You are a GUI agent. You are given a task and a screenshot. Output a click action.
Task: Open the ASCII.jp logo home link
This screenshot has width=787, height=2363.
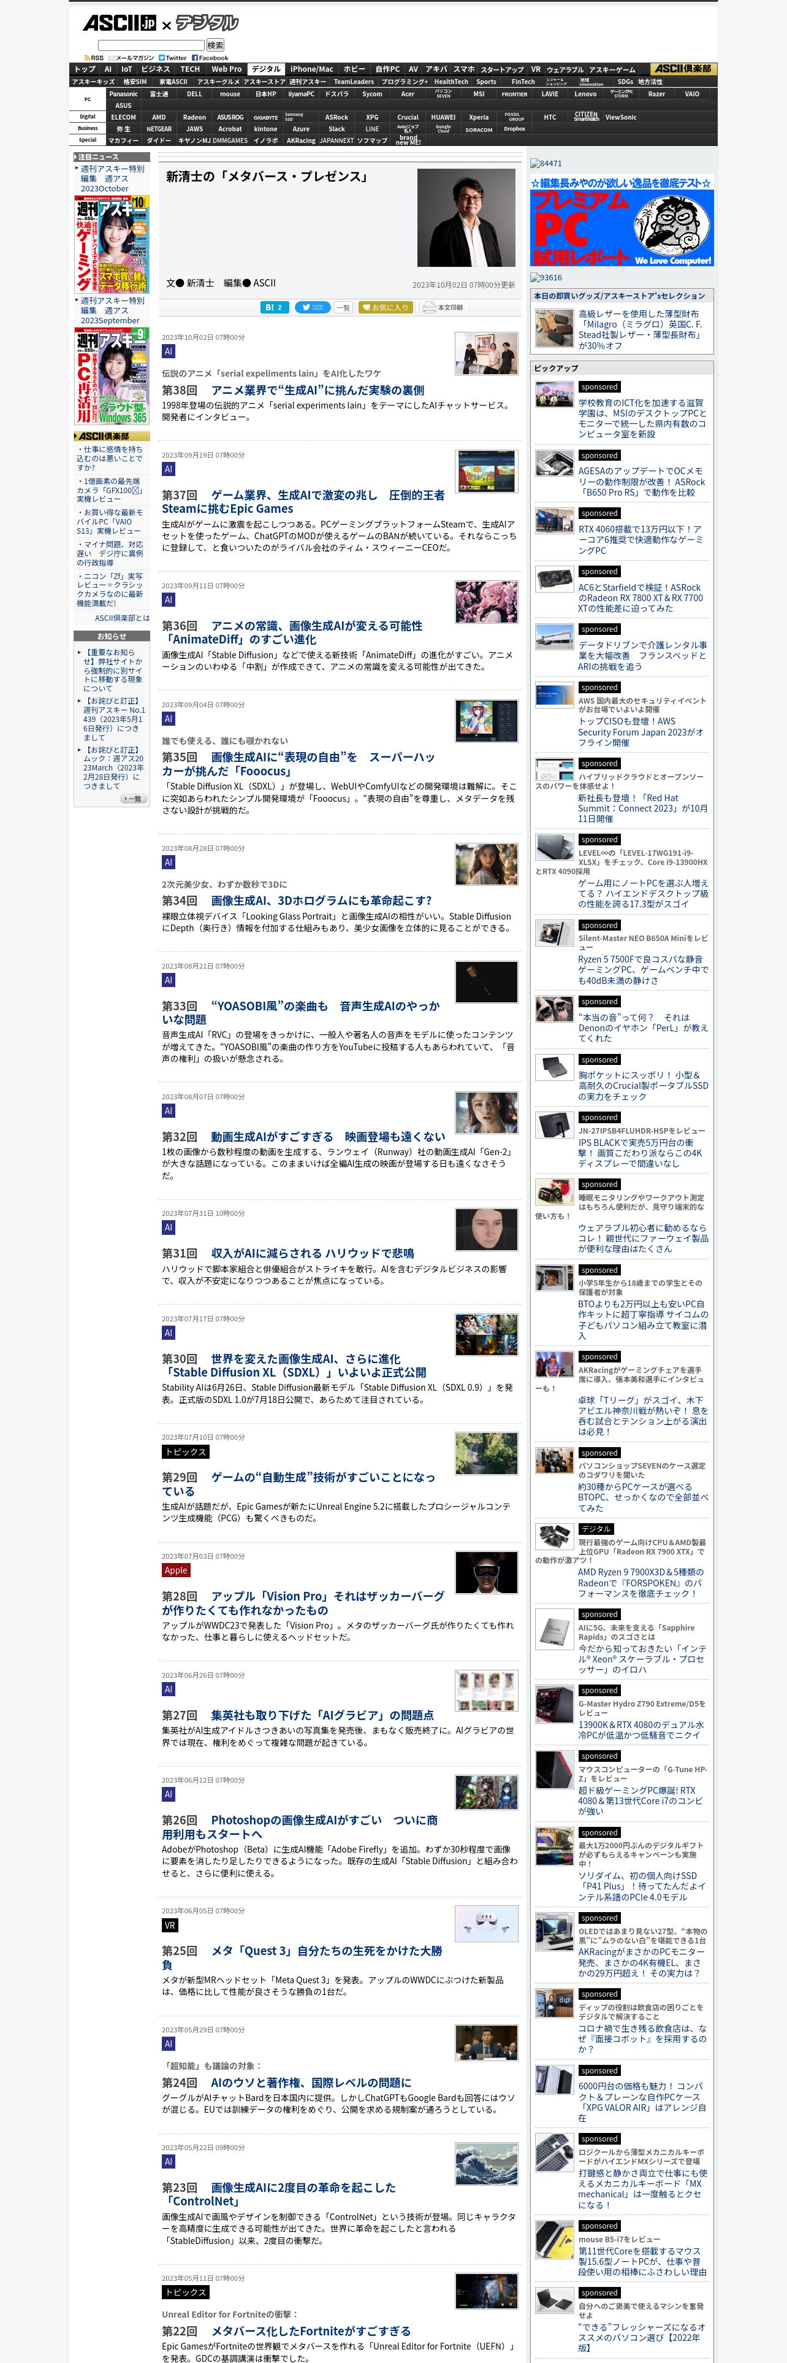tap(119, 23)
